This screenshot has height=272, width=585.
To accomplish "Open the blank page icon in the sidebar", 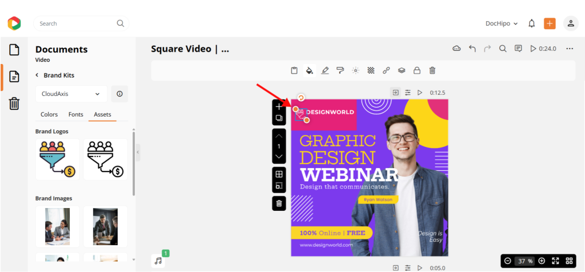I will coord(14,50).
